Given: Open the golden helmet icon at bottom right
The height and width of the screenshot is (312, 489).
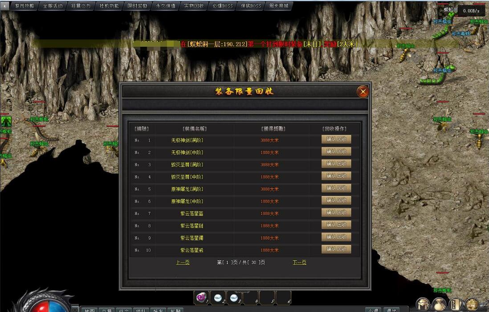Looking at the screenshot, I should coord(472,304).
